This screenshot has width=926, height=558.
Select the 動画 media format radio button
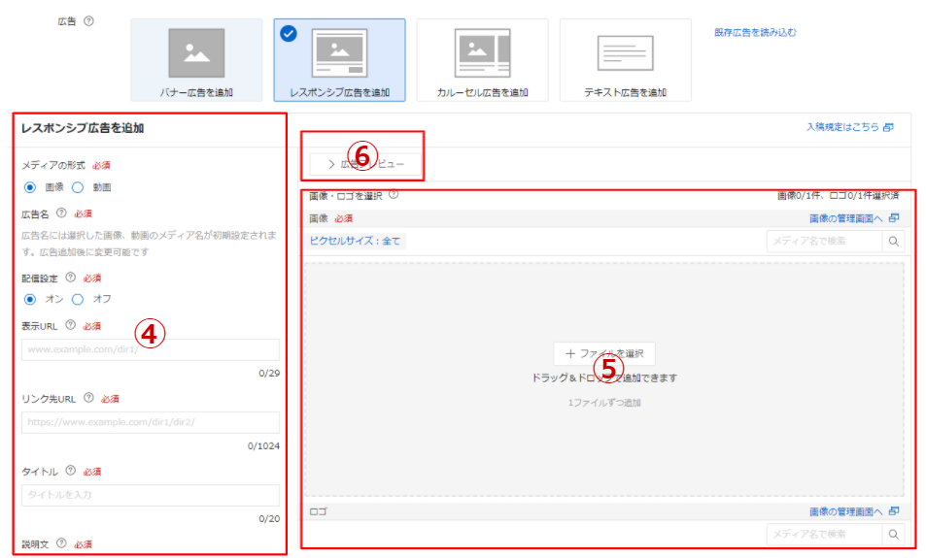78,187
